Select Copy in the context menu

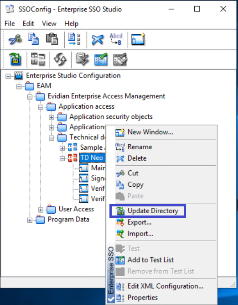pyautogui.click(x=166, y=184)
